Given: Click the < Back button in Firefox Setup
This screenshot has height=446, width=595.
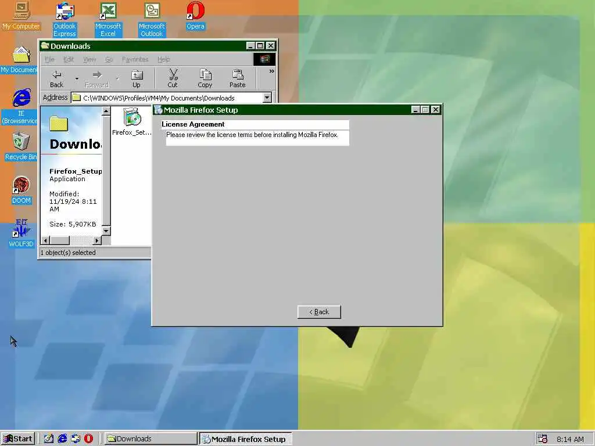Looking at the screenshot, I should click(x=319, y=312).
